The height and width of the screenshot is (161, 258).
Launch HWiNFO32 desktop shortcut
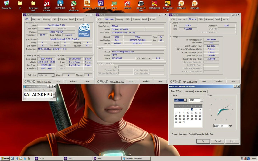tap(60, 5)
